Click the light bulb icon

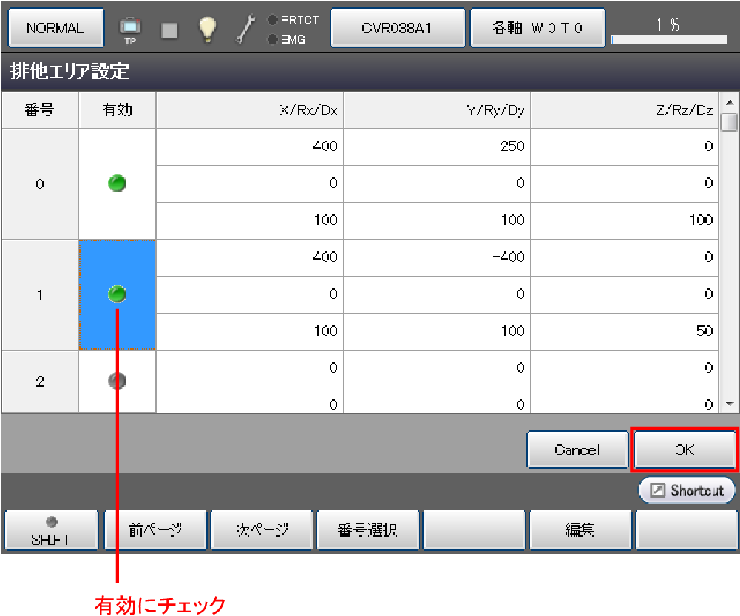pos(208,28)
